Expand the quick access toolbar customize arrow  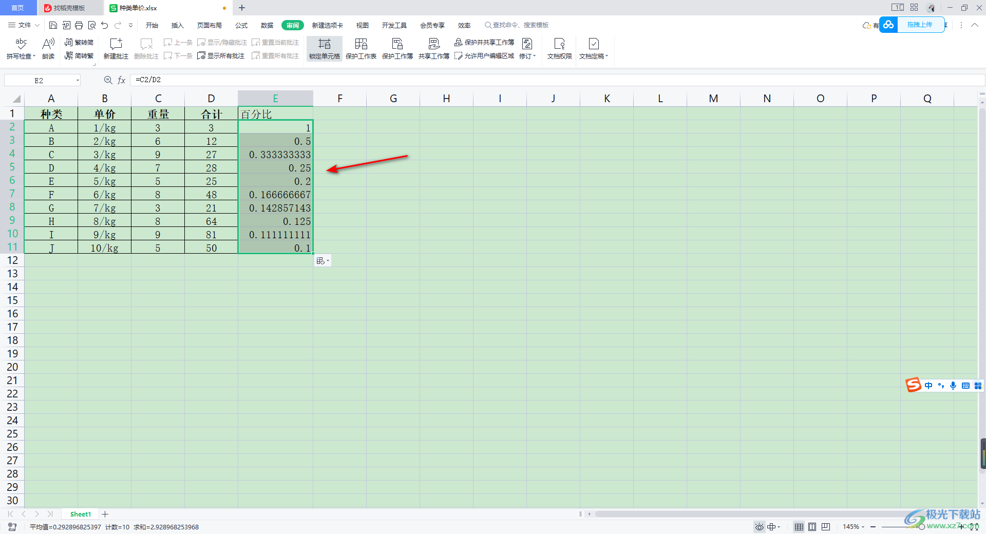coord(130,25)
